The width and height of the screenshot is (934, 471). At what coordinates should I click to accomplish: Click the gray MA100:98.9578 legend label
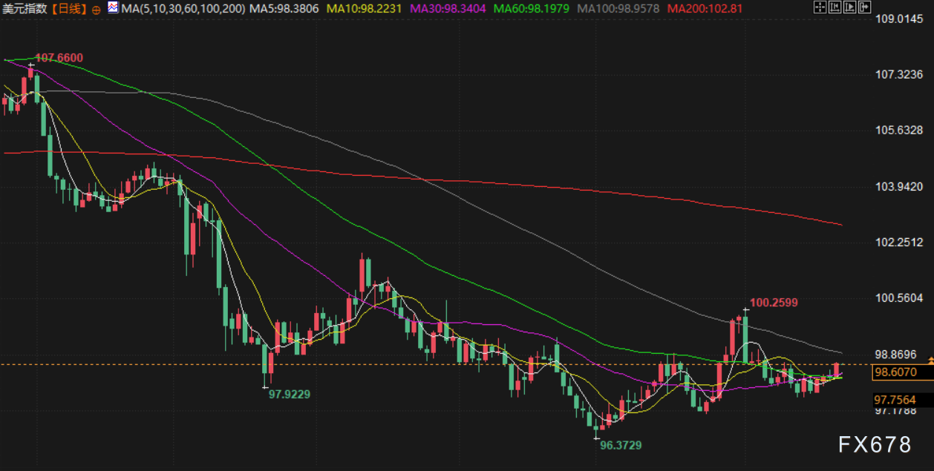619,9
